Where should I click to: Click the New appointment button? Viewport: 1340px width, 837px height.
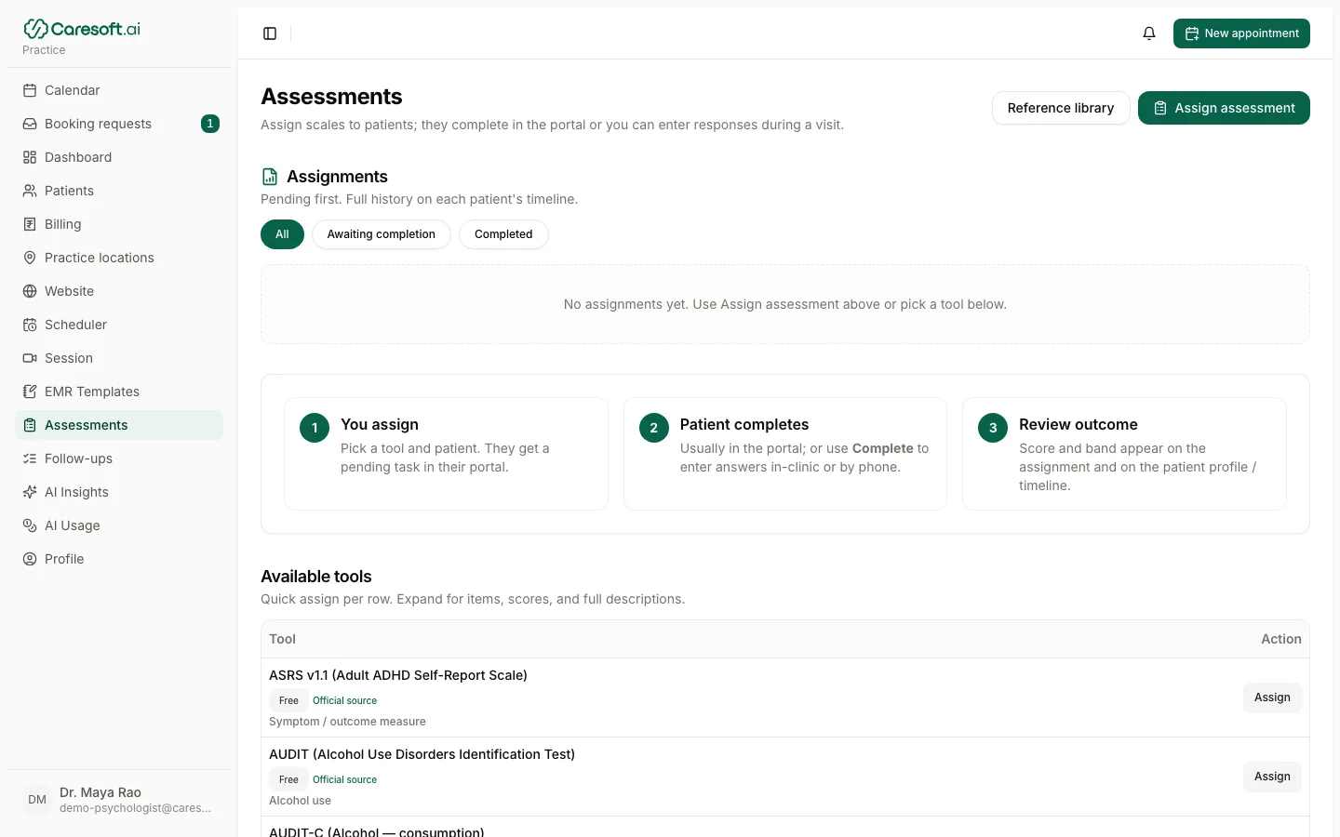click(1241, 33)
